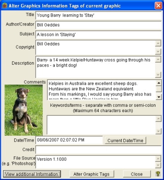
Task: Click the Title input field
Action: click(98, 15)
